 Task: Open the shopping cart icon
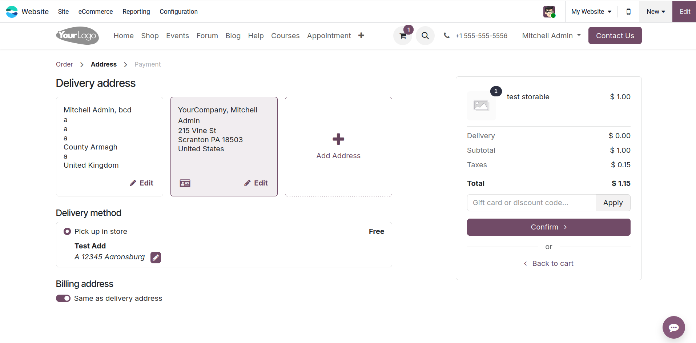tap(403, 36)
